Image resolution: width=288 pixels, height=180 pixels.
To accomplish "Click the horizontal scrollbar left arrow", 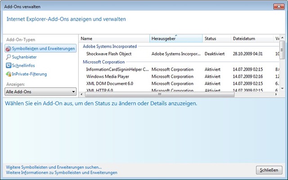I will pyautogui.click(x=82, y=94).
